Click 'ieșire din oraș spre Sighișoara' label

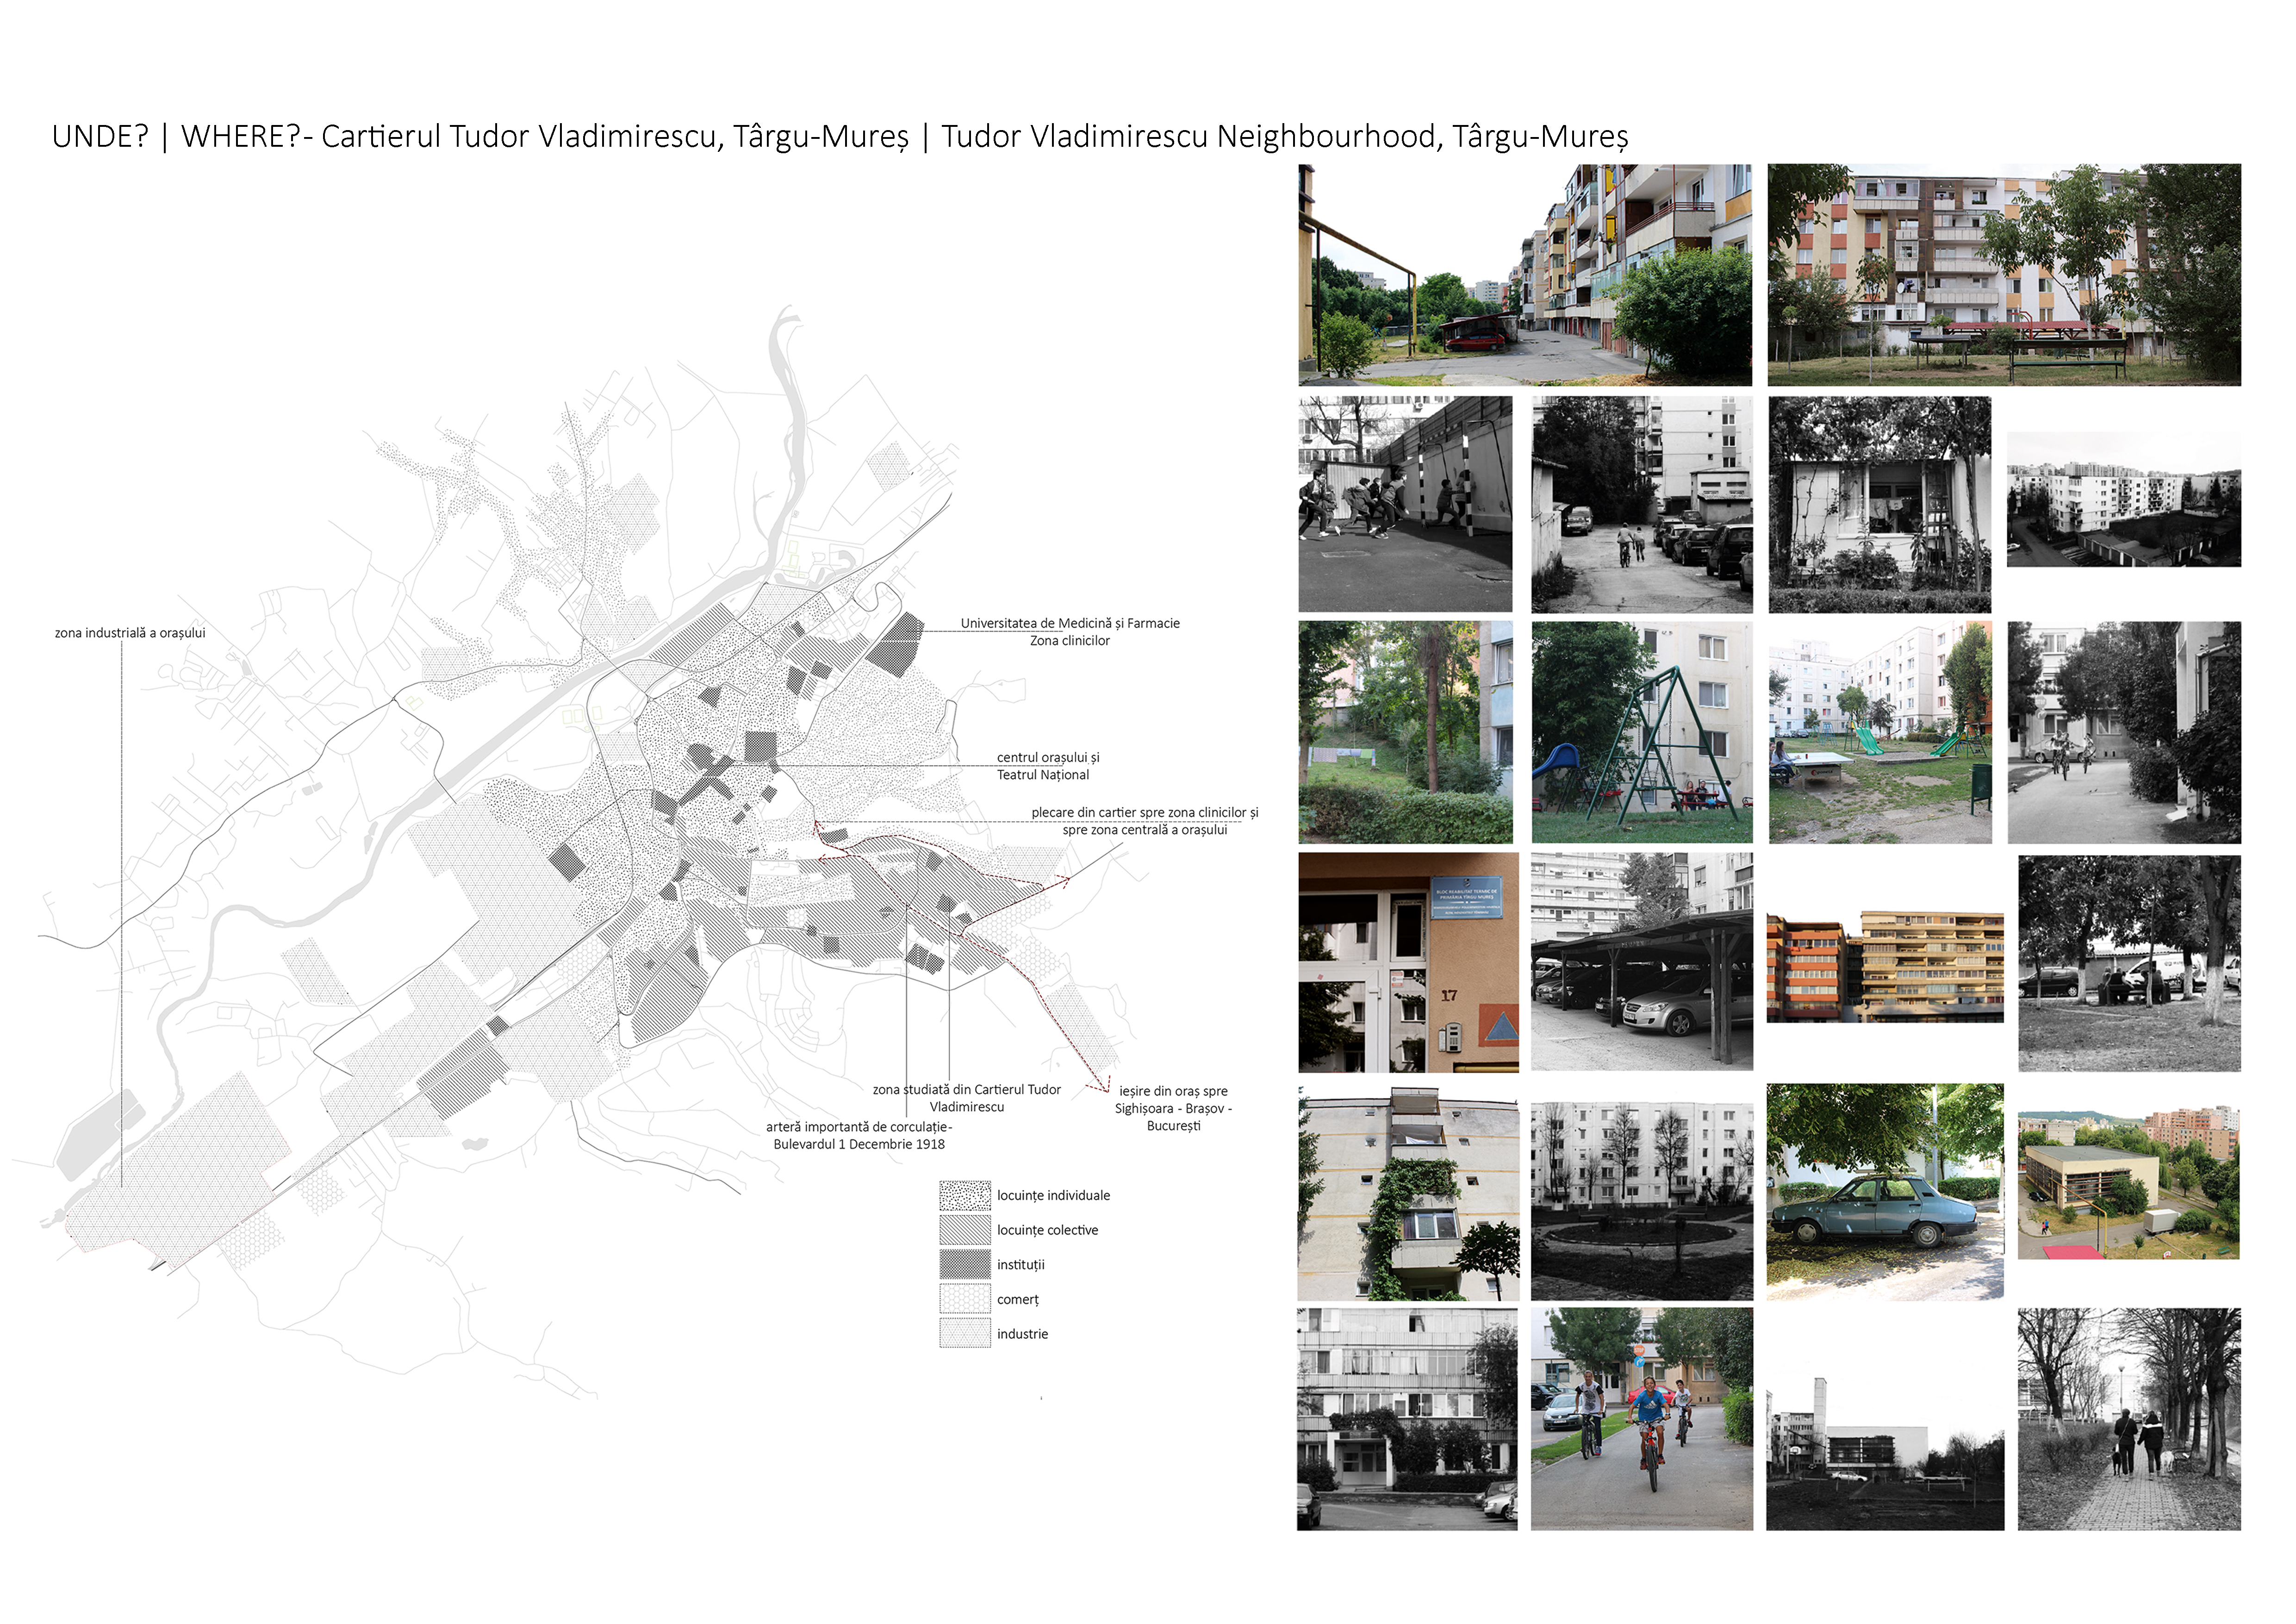[1173, 1108]
